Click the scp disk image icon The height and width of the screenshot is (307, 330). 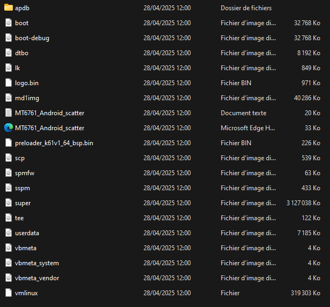pos(9,158)
